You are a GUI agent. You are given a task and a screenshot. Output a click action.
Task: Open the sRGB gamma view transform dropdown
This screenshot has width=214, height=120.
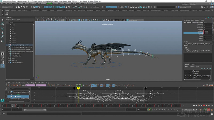tap(136, 20)
